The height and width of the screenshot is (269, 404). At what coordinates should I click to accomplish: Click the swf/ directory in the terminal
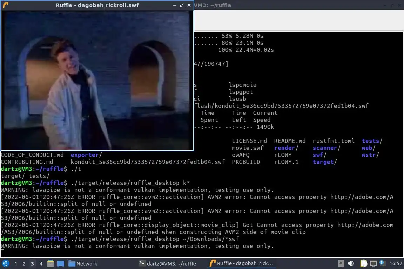pos(319,155)
